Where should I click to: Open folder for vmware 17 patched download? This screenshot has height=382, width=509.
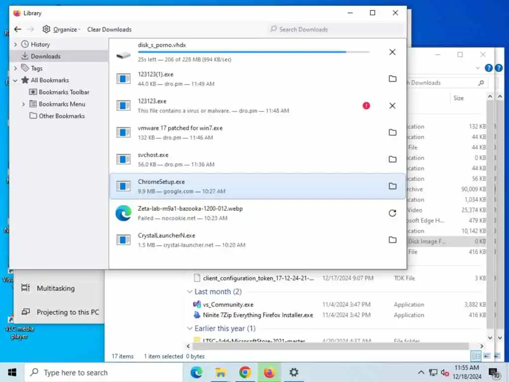(x=393, y=132)
